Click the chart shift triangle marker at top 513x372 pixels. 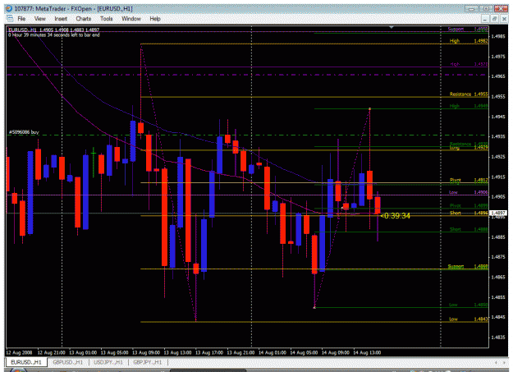(x=392, y=27)
